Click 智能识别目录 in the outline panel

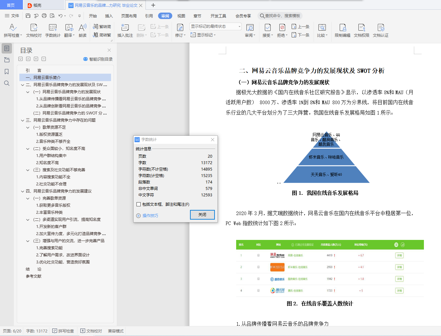[98, 59]
